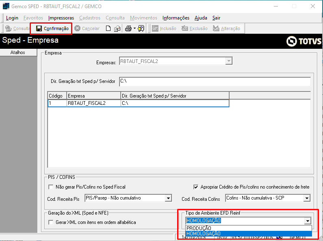Click the Atalhos panel header
Screen dimensions: 323x241
(x=18, y=52)
